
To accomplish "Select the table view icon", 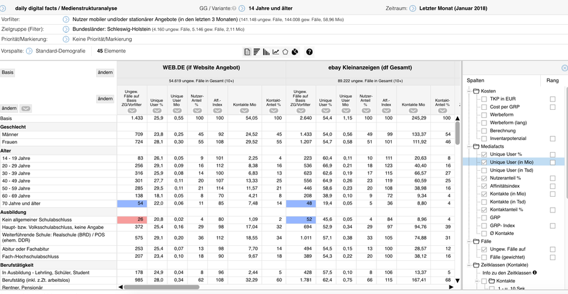I will click(247, 52).
